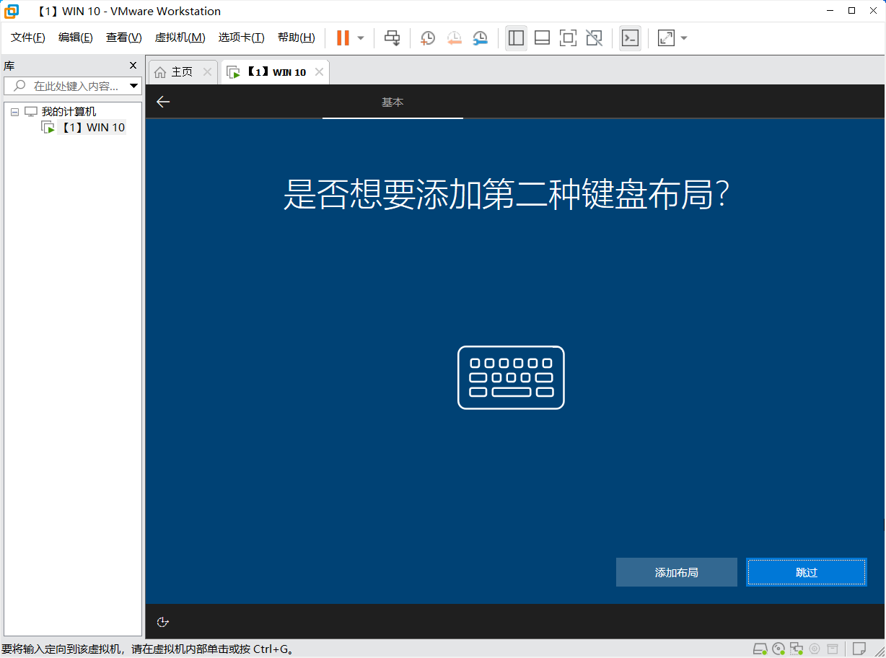This screenshot has width=886, height=658.
Task: Close the 【1】WIN 10 tab
Action: pyautogui.click(x=319, y=72)
